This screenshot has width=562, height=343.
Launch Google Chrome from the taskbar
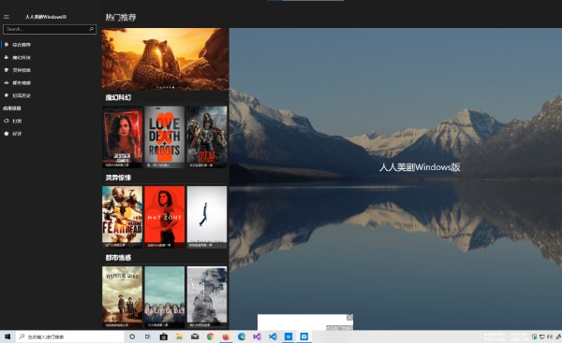pos(211,336)
